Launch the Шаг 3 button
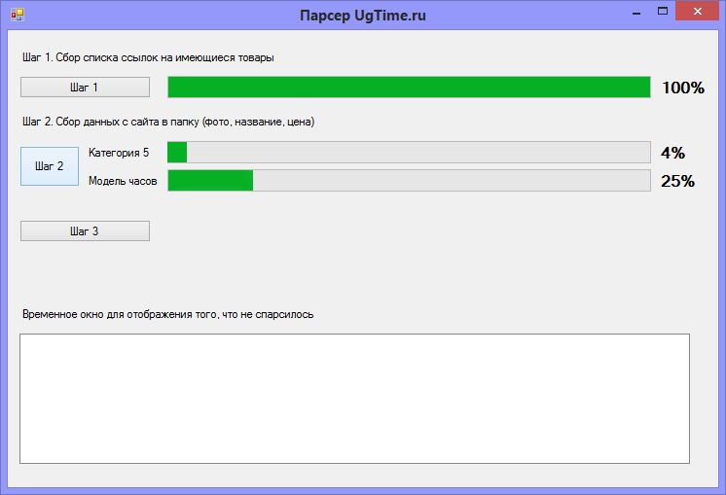 [x=85, y=230]
